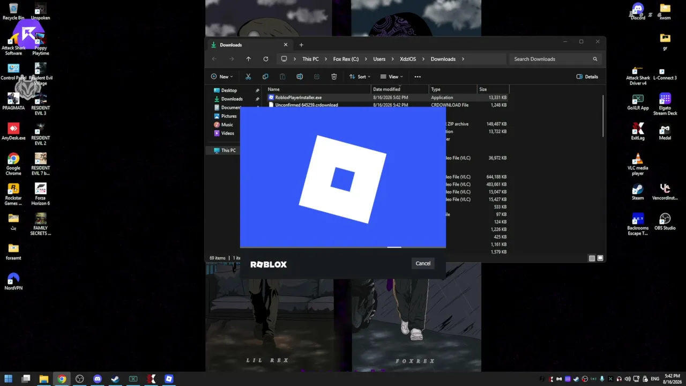Open the Windows Start menu
Image resolution: width=686 pixels, height=386 pixels.
(x=8, y=379)
